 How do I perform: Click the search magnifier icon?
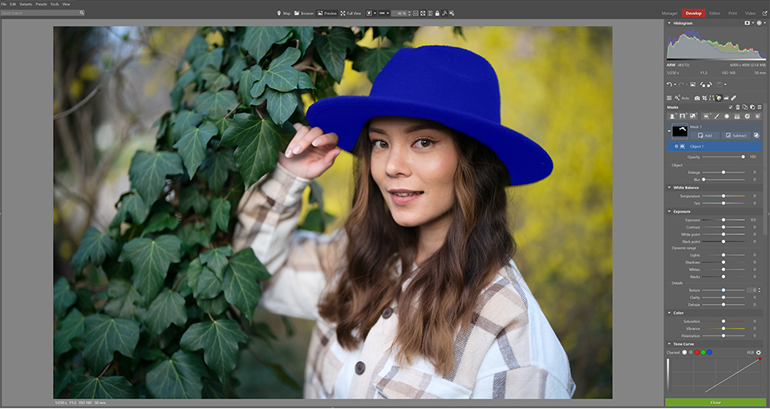(82, 13)
